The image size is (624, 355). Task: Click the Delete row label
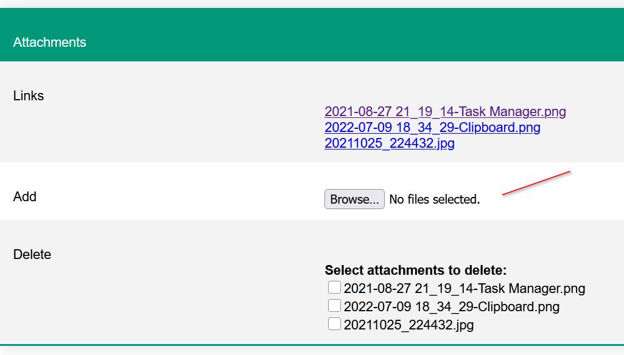point(32,255)
